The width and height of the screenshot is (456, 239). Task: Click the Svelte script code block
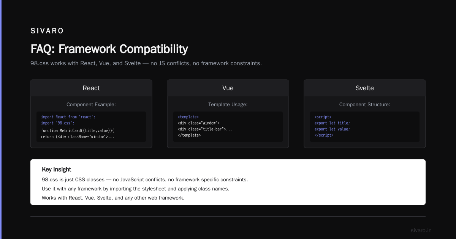pos(365,127)
